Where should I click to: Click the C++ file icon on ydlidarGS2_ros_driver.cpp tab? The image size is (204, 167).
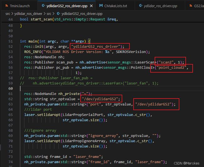pos(43,6)
